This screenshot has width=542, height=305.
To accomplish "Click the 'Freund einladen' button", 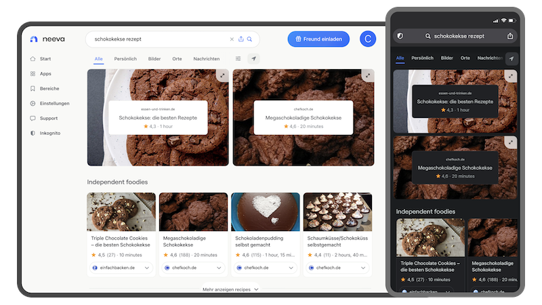I will 318,39.
